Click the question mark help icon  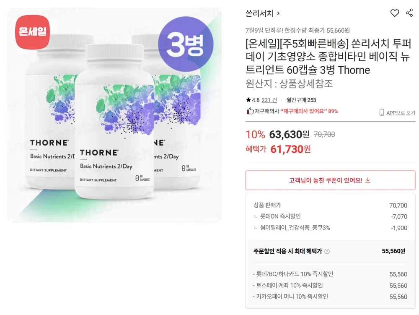click(327, 251)
